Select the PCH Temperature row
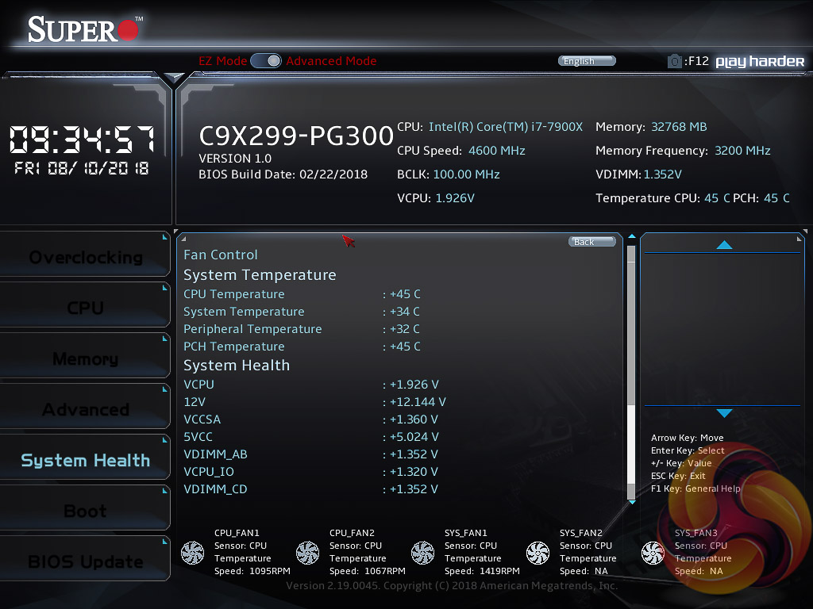Screen dimensions: 813x609 [x=302, y=347]
